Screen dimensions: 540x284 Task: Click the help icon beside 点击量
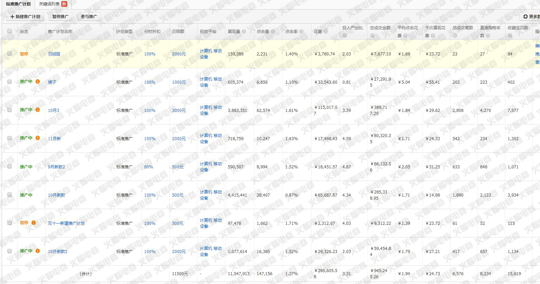(x=272, y=31)
